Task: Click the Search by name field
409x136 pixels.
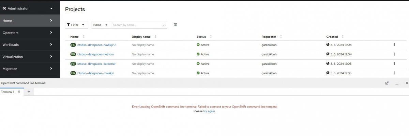Action: point(136,25)
